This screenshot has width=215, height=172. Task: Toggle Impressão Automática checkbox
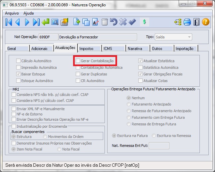[18, 67]
